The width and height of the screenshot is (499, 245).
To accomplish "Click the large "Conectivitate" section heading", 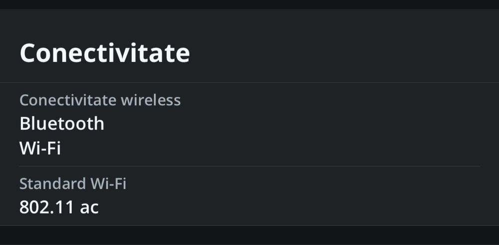I will click(x=105, y=53).
